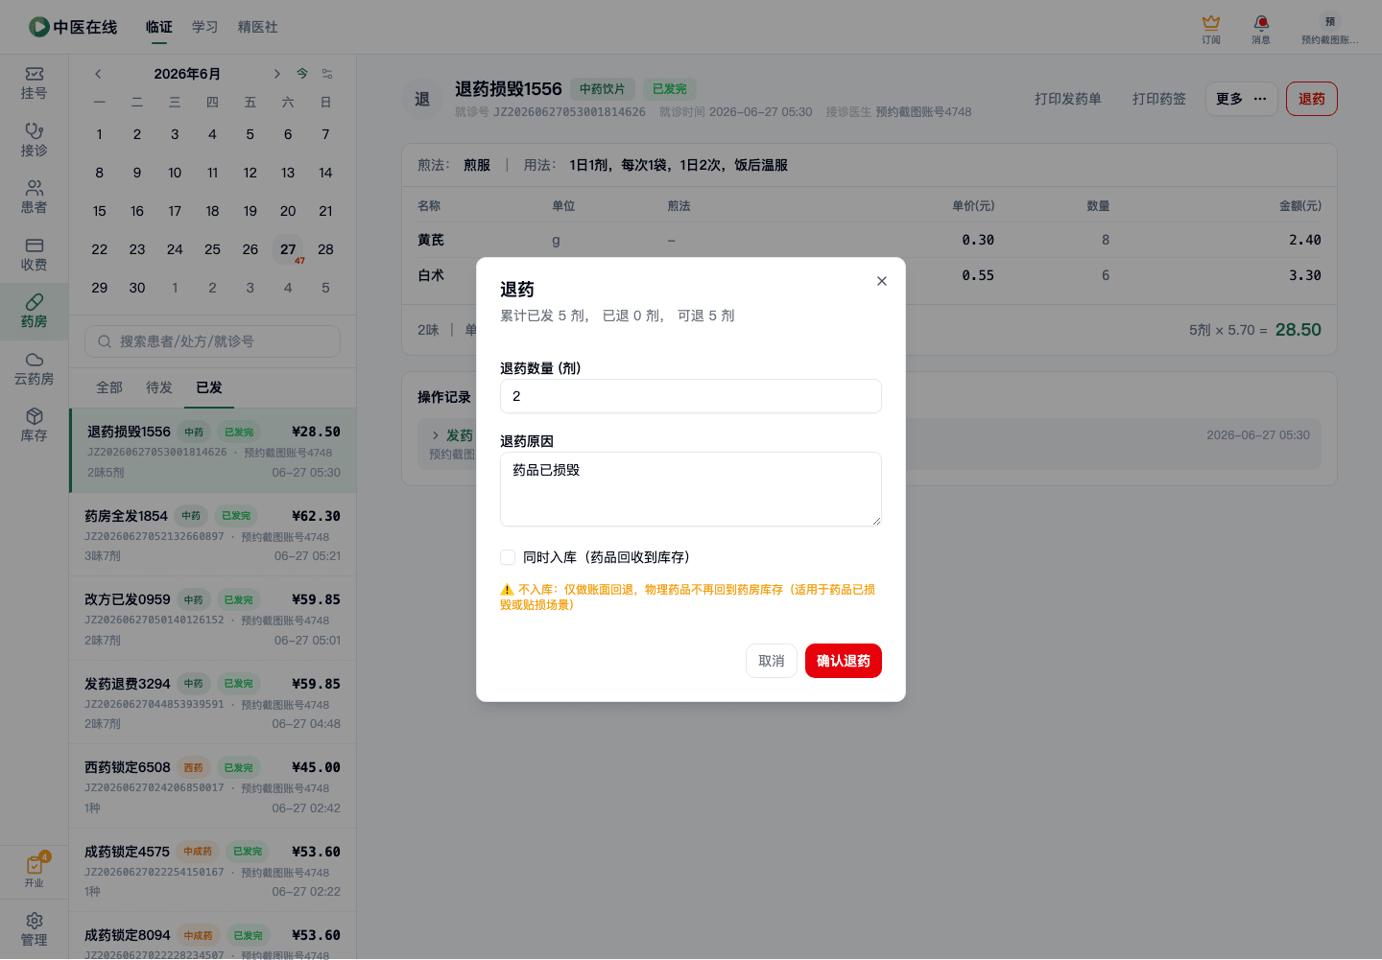Click price ¥62.30 in list
The image size is (1382, 960).
(316, 516)
